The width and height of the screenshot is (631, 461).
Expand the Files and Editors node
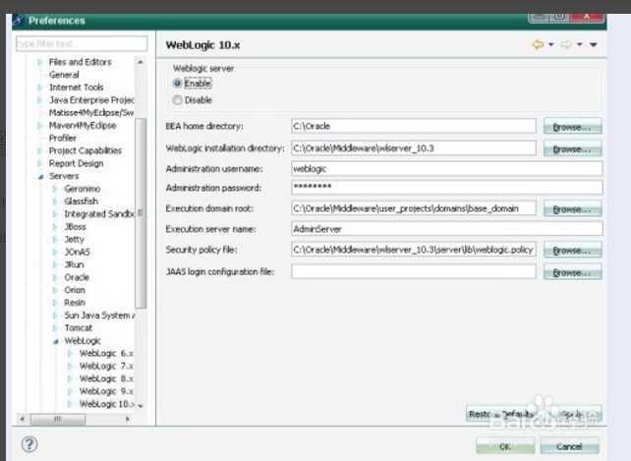[39, 62]
